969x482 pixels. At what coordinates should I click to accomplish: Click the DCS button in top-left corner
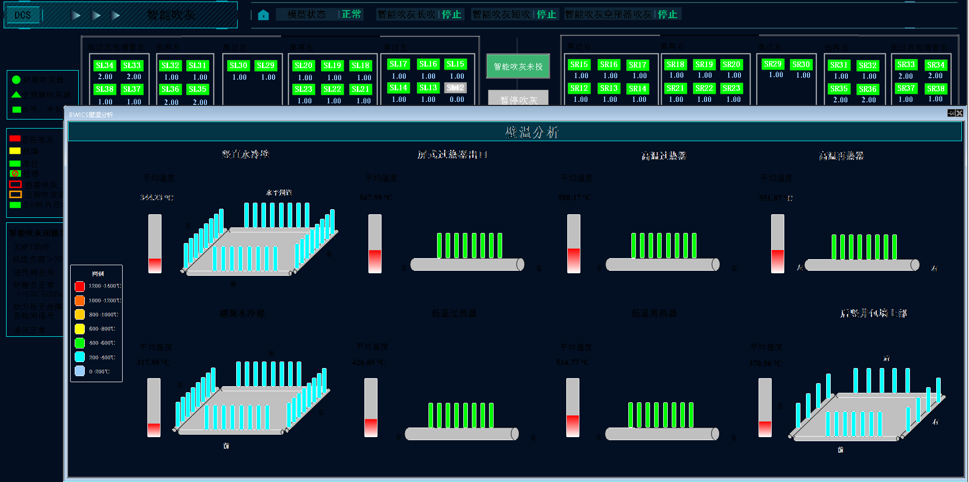[22, 16]
